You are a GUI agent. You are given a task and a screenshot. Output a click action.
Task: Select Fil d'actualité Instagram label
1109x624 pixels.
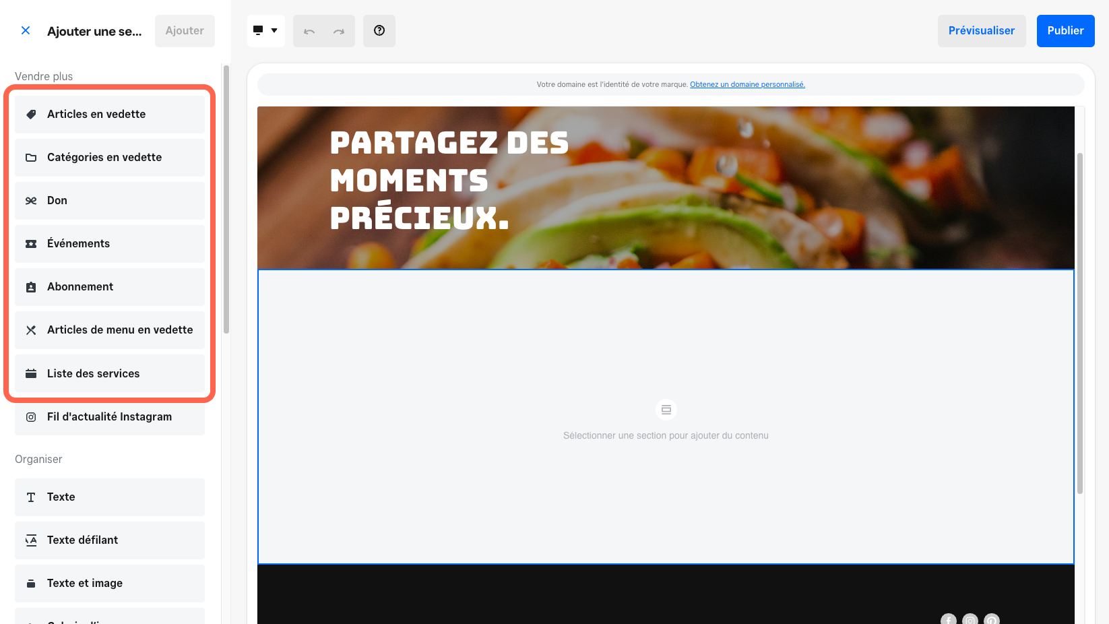tap(109, 417)
